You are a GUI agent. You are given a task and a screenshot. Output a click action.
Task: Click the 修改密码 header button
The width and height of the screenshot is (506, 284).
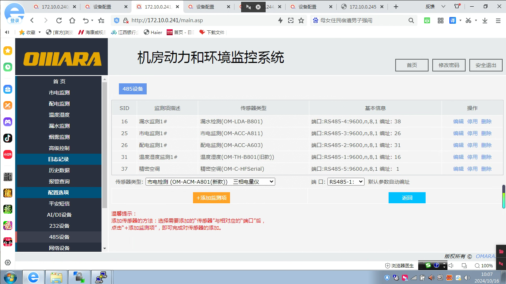(449, 65)
